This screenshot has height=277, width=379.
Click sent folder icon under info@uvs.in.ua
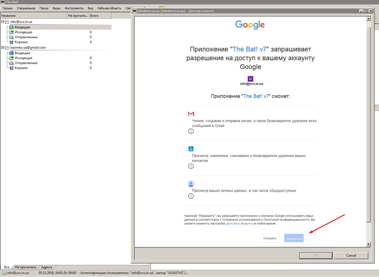[x=12, y=37]
